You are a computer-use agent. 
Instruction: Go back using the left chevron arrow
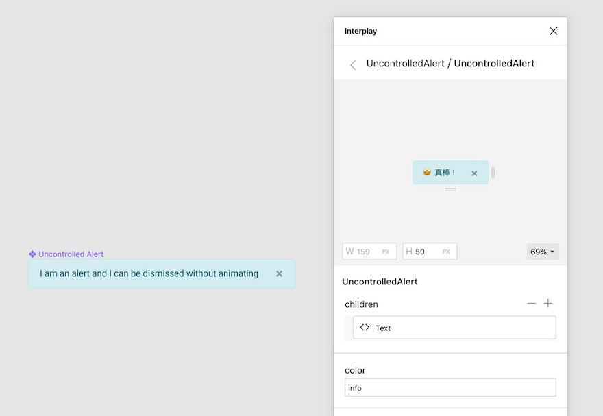click(353, 65)
